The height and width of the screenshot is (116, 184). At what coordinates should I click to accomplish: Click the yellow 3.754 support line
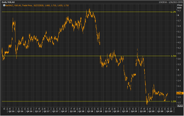coord(86,56)
